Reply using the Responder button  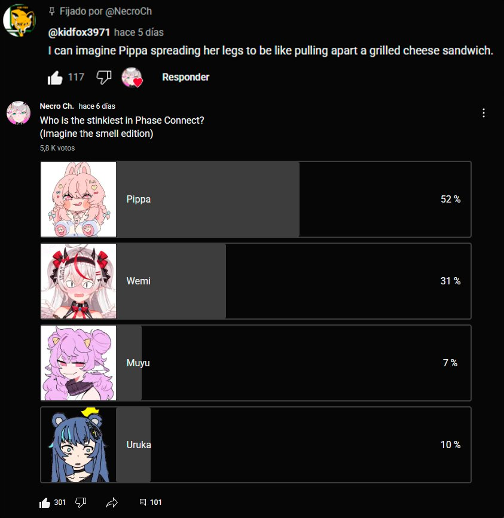(x=186, y=77)
